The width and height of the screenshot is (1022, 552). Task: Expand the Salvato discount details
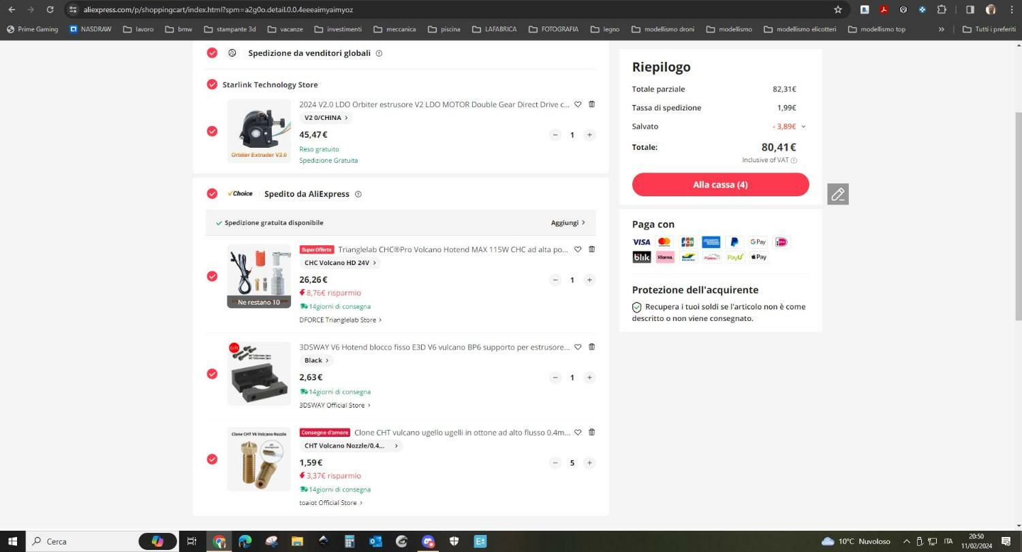coord(803,127)
